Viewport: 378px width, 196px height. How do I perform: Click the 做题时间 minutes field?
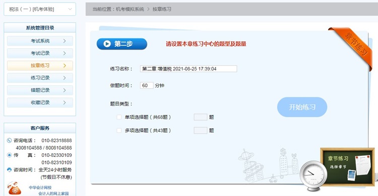click(147, 85)
